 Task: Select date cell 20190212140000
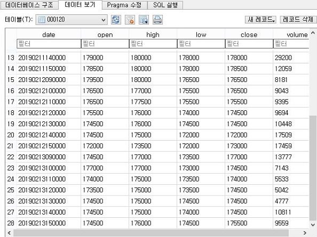click(49, 135)
